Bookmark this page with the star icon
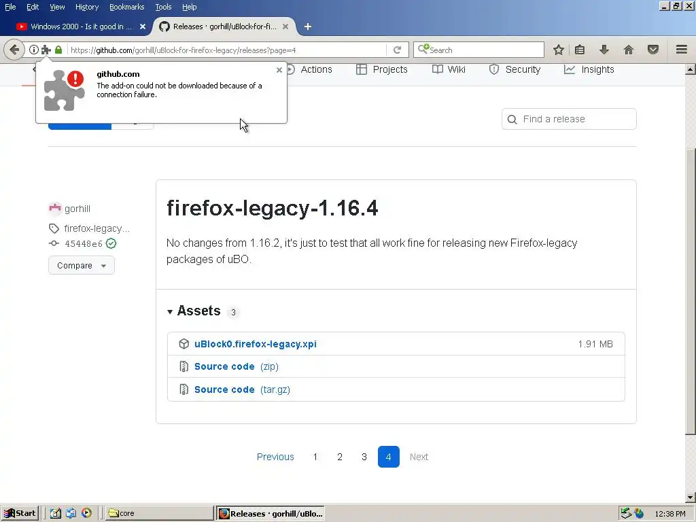The height and width of the screenshot is (522, 696). [559, 50]
